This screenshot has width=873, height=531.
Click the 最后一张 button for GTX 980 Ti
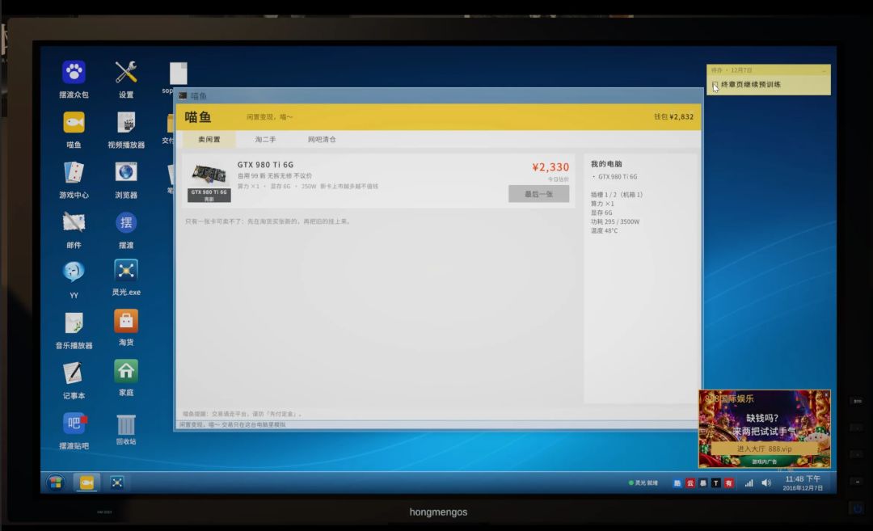point(538,194)
